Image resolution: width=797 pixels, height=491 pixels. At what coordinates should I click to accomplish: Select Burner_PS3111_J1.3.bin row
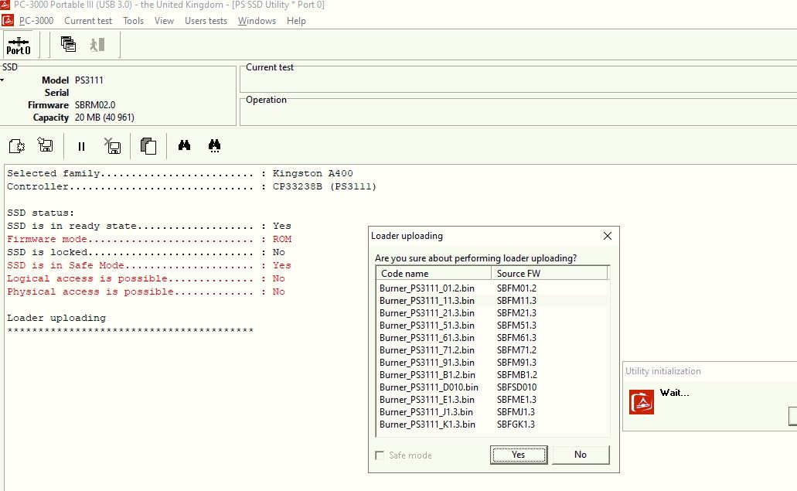pyautogui.click(x=492, y=411)
